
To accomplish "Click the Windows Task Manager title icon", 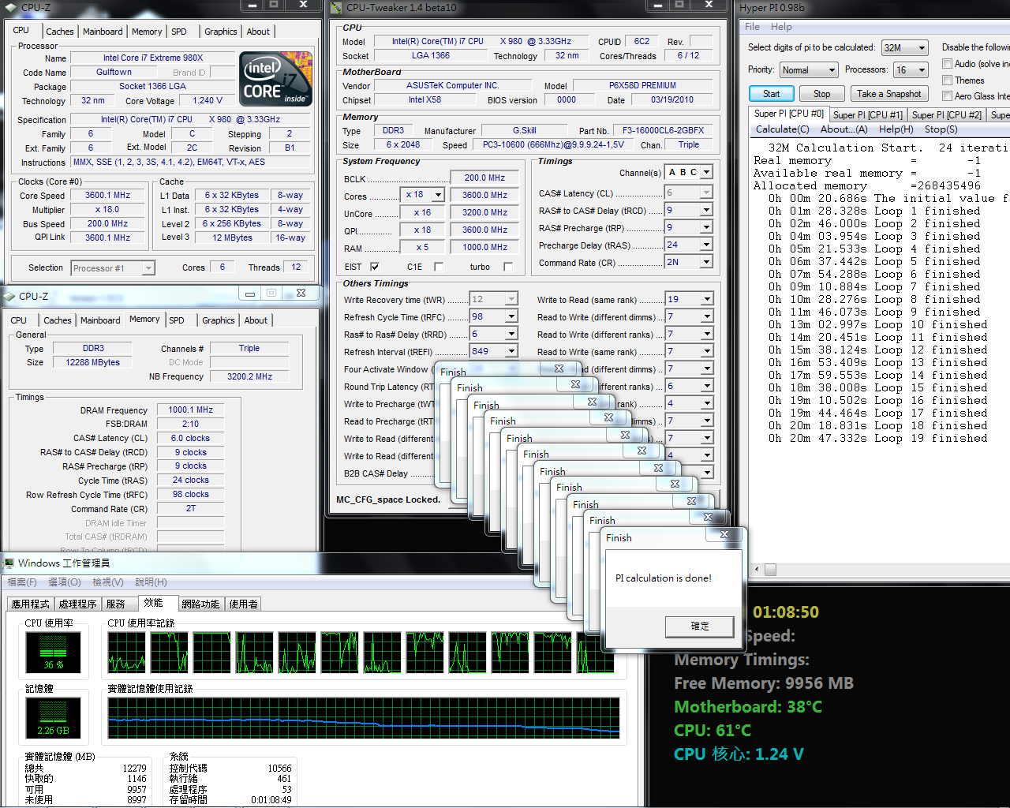I will (9, 563).
